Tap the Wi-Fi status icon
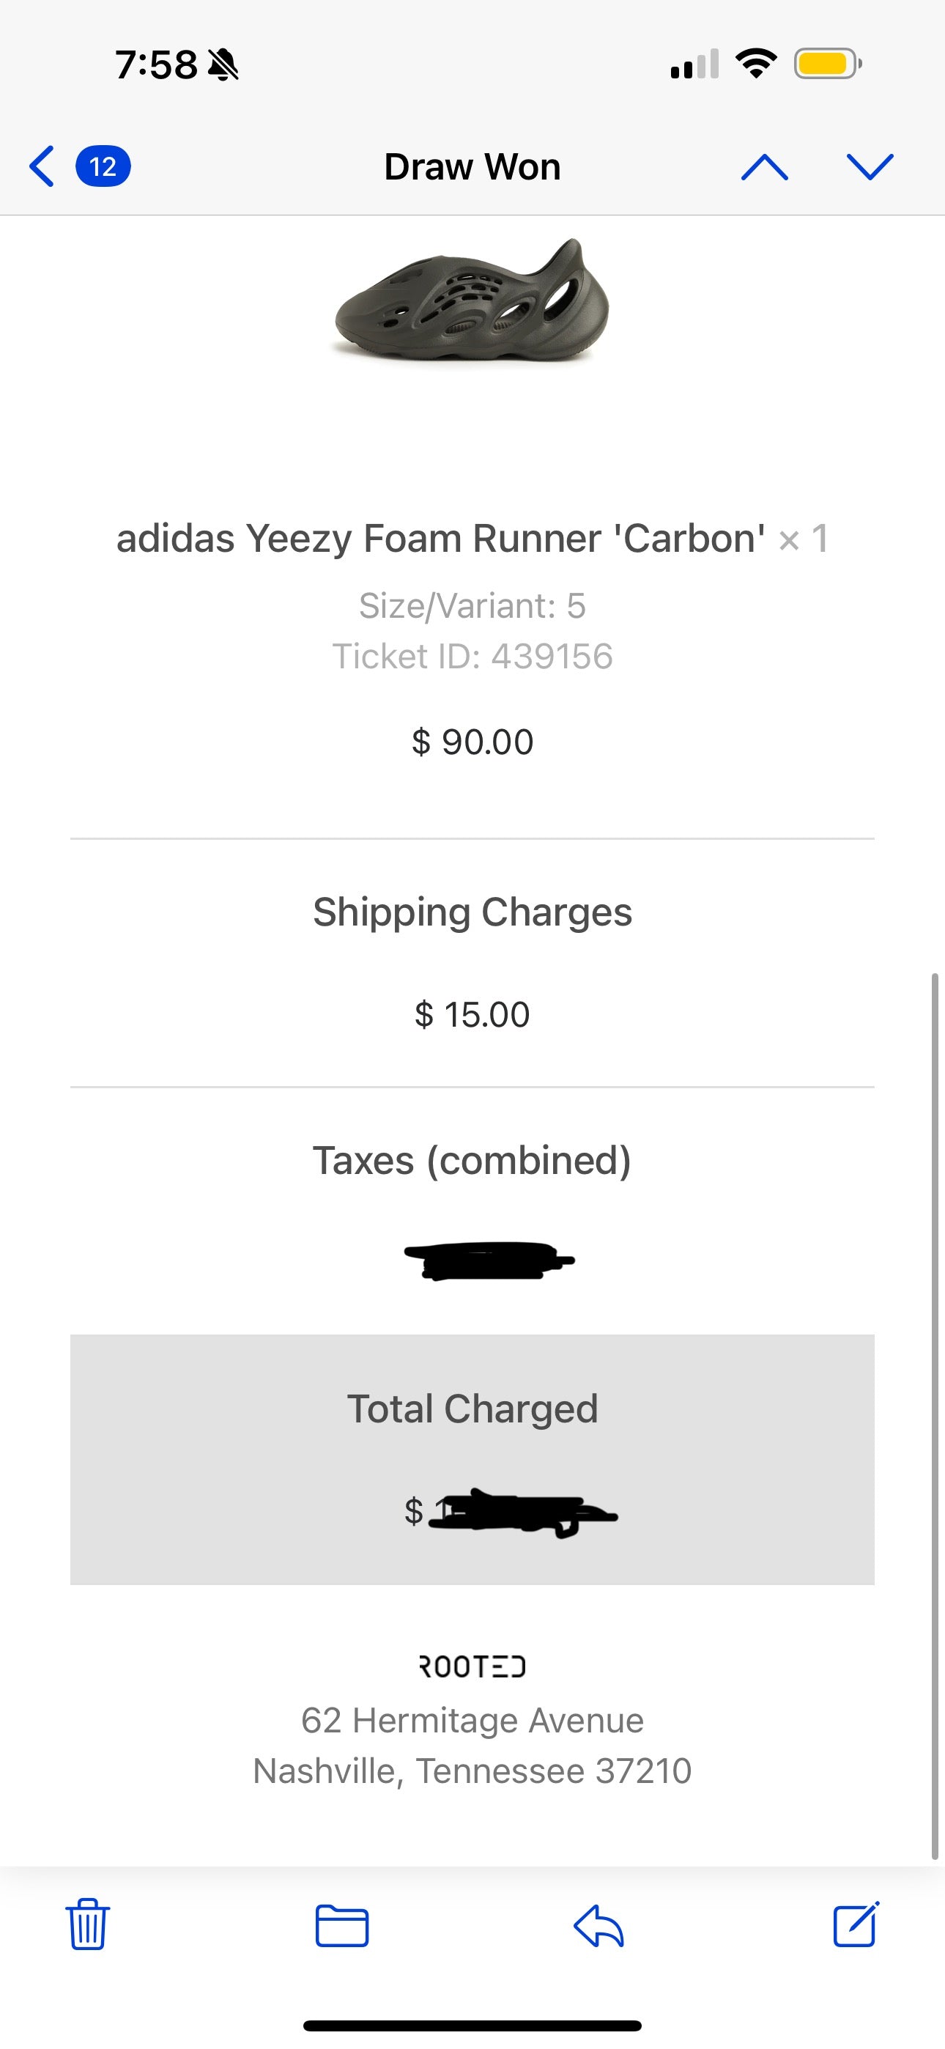Screen dimensions: 945x2049 point(756,64)
